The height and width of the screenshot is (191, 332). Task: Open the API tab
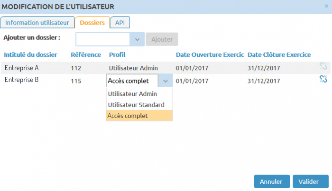(120, 22)
